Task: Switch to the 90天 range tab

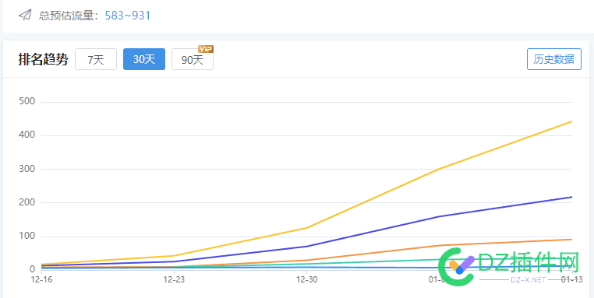Action: tap(193, 59)
